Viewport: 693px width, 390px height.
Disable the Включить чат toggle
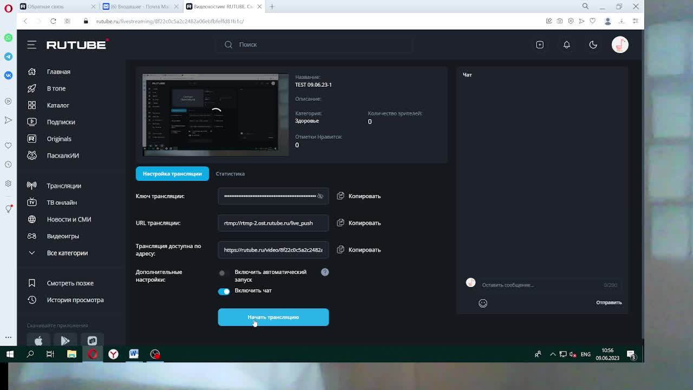coord(224,291)
